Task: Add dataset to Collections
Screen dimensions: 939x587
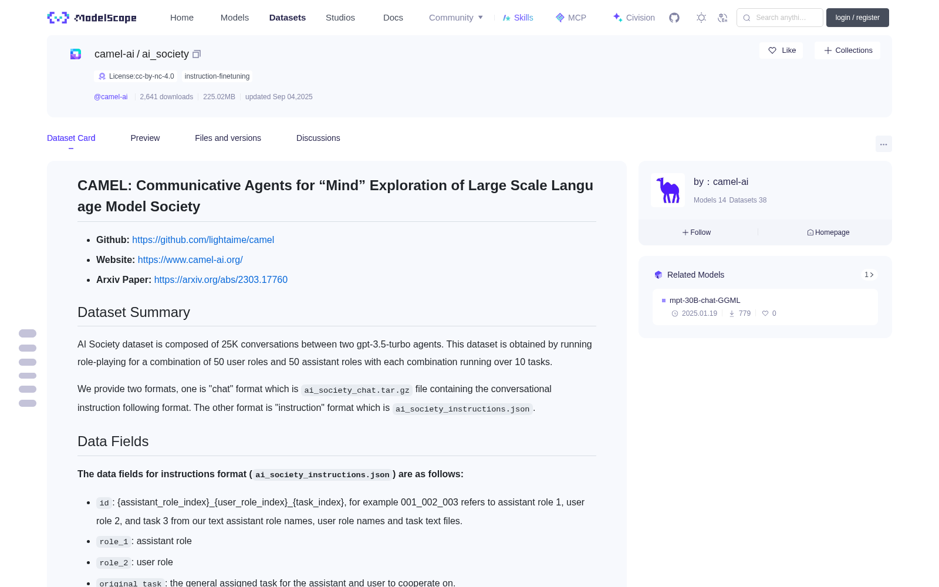Action: [x=847, y=50]
